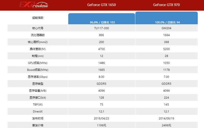The image size is (204, 128).
Task: Select the 1050 GPU frequency value
Action: (x=167, y=63)
